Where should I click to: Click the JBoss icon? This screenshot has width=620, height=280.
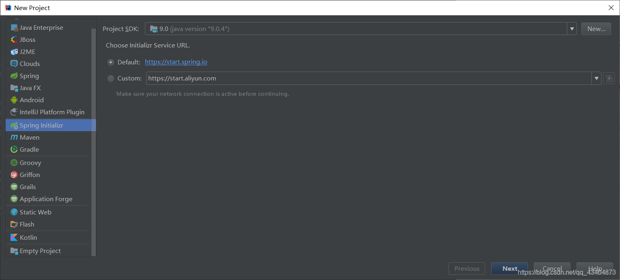coord(14,40)
